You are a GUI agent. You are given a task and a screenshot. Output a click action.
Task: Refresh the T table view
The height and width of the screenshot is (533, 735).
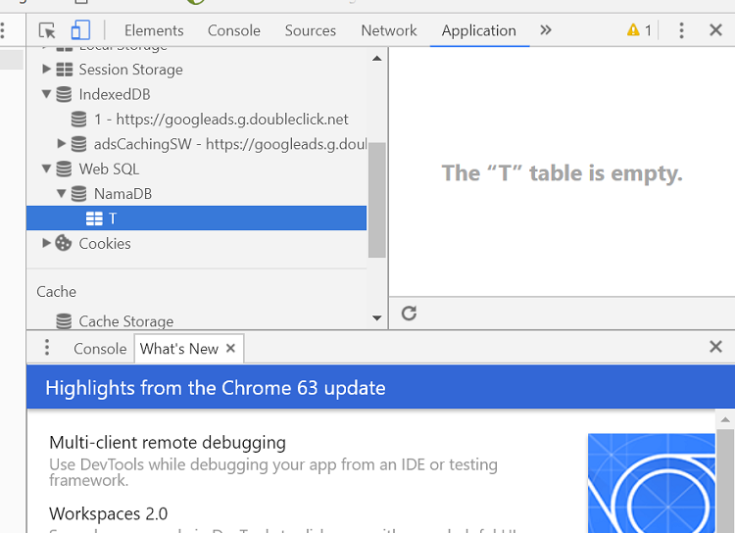point(409,314)
